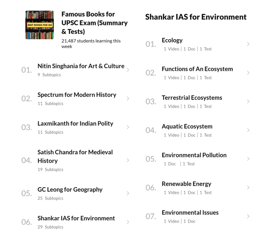Expand chevron beside Spectrum for Modern History

tap(128, 99)
